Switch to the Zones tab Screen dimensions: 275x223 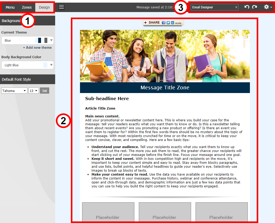click(x=27, y=7)
